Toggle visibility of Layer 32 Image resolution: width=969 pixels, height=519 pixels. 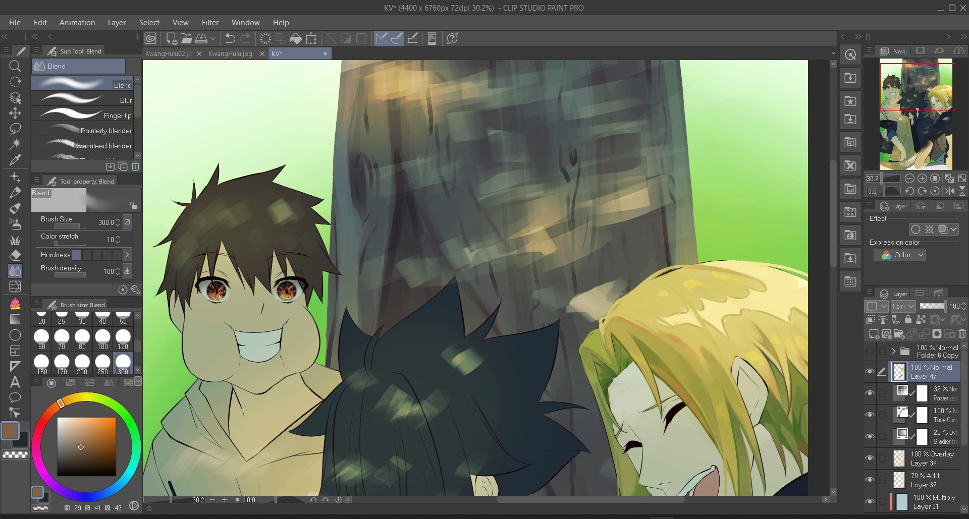point(870,480)
